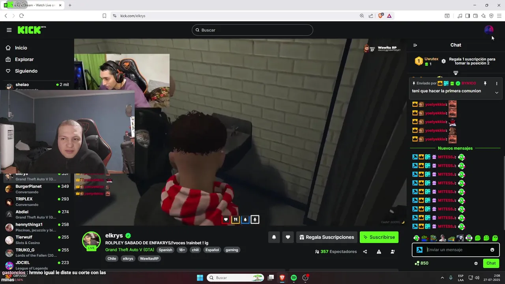Select the Spanish tag
Viewport: 505px width, 284px height.
(165, 250)
